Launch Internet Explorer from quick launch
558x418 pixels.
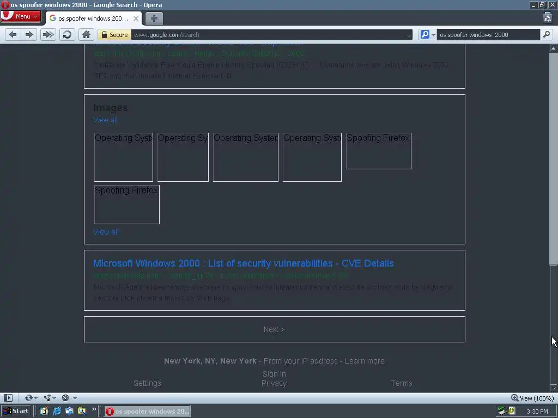[x=57, y=411]
